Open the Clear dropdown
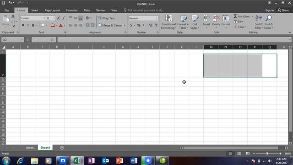Viewport: 293px width, 165px height. [240, 27]
